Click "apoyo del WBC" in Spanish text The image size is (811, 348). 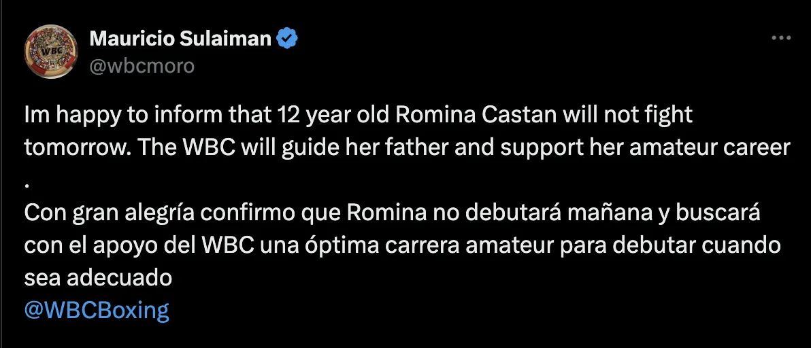coord(177,245)
